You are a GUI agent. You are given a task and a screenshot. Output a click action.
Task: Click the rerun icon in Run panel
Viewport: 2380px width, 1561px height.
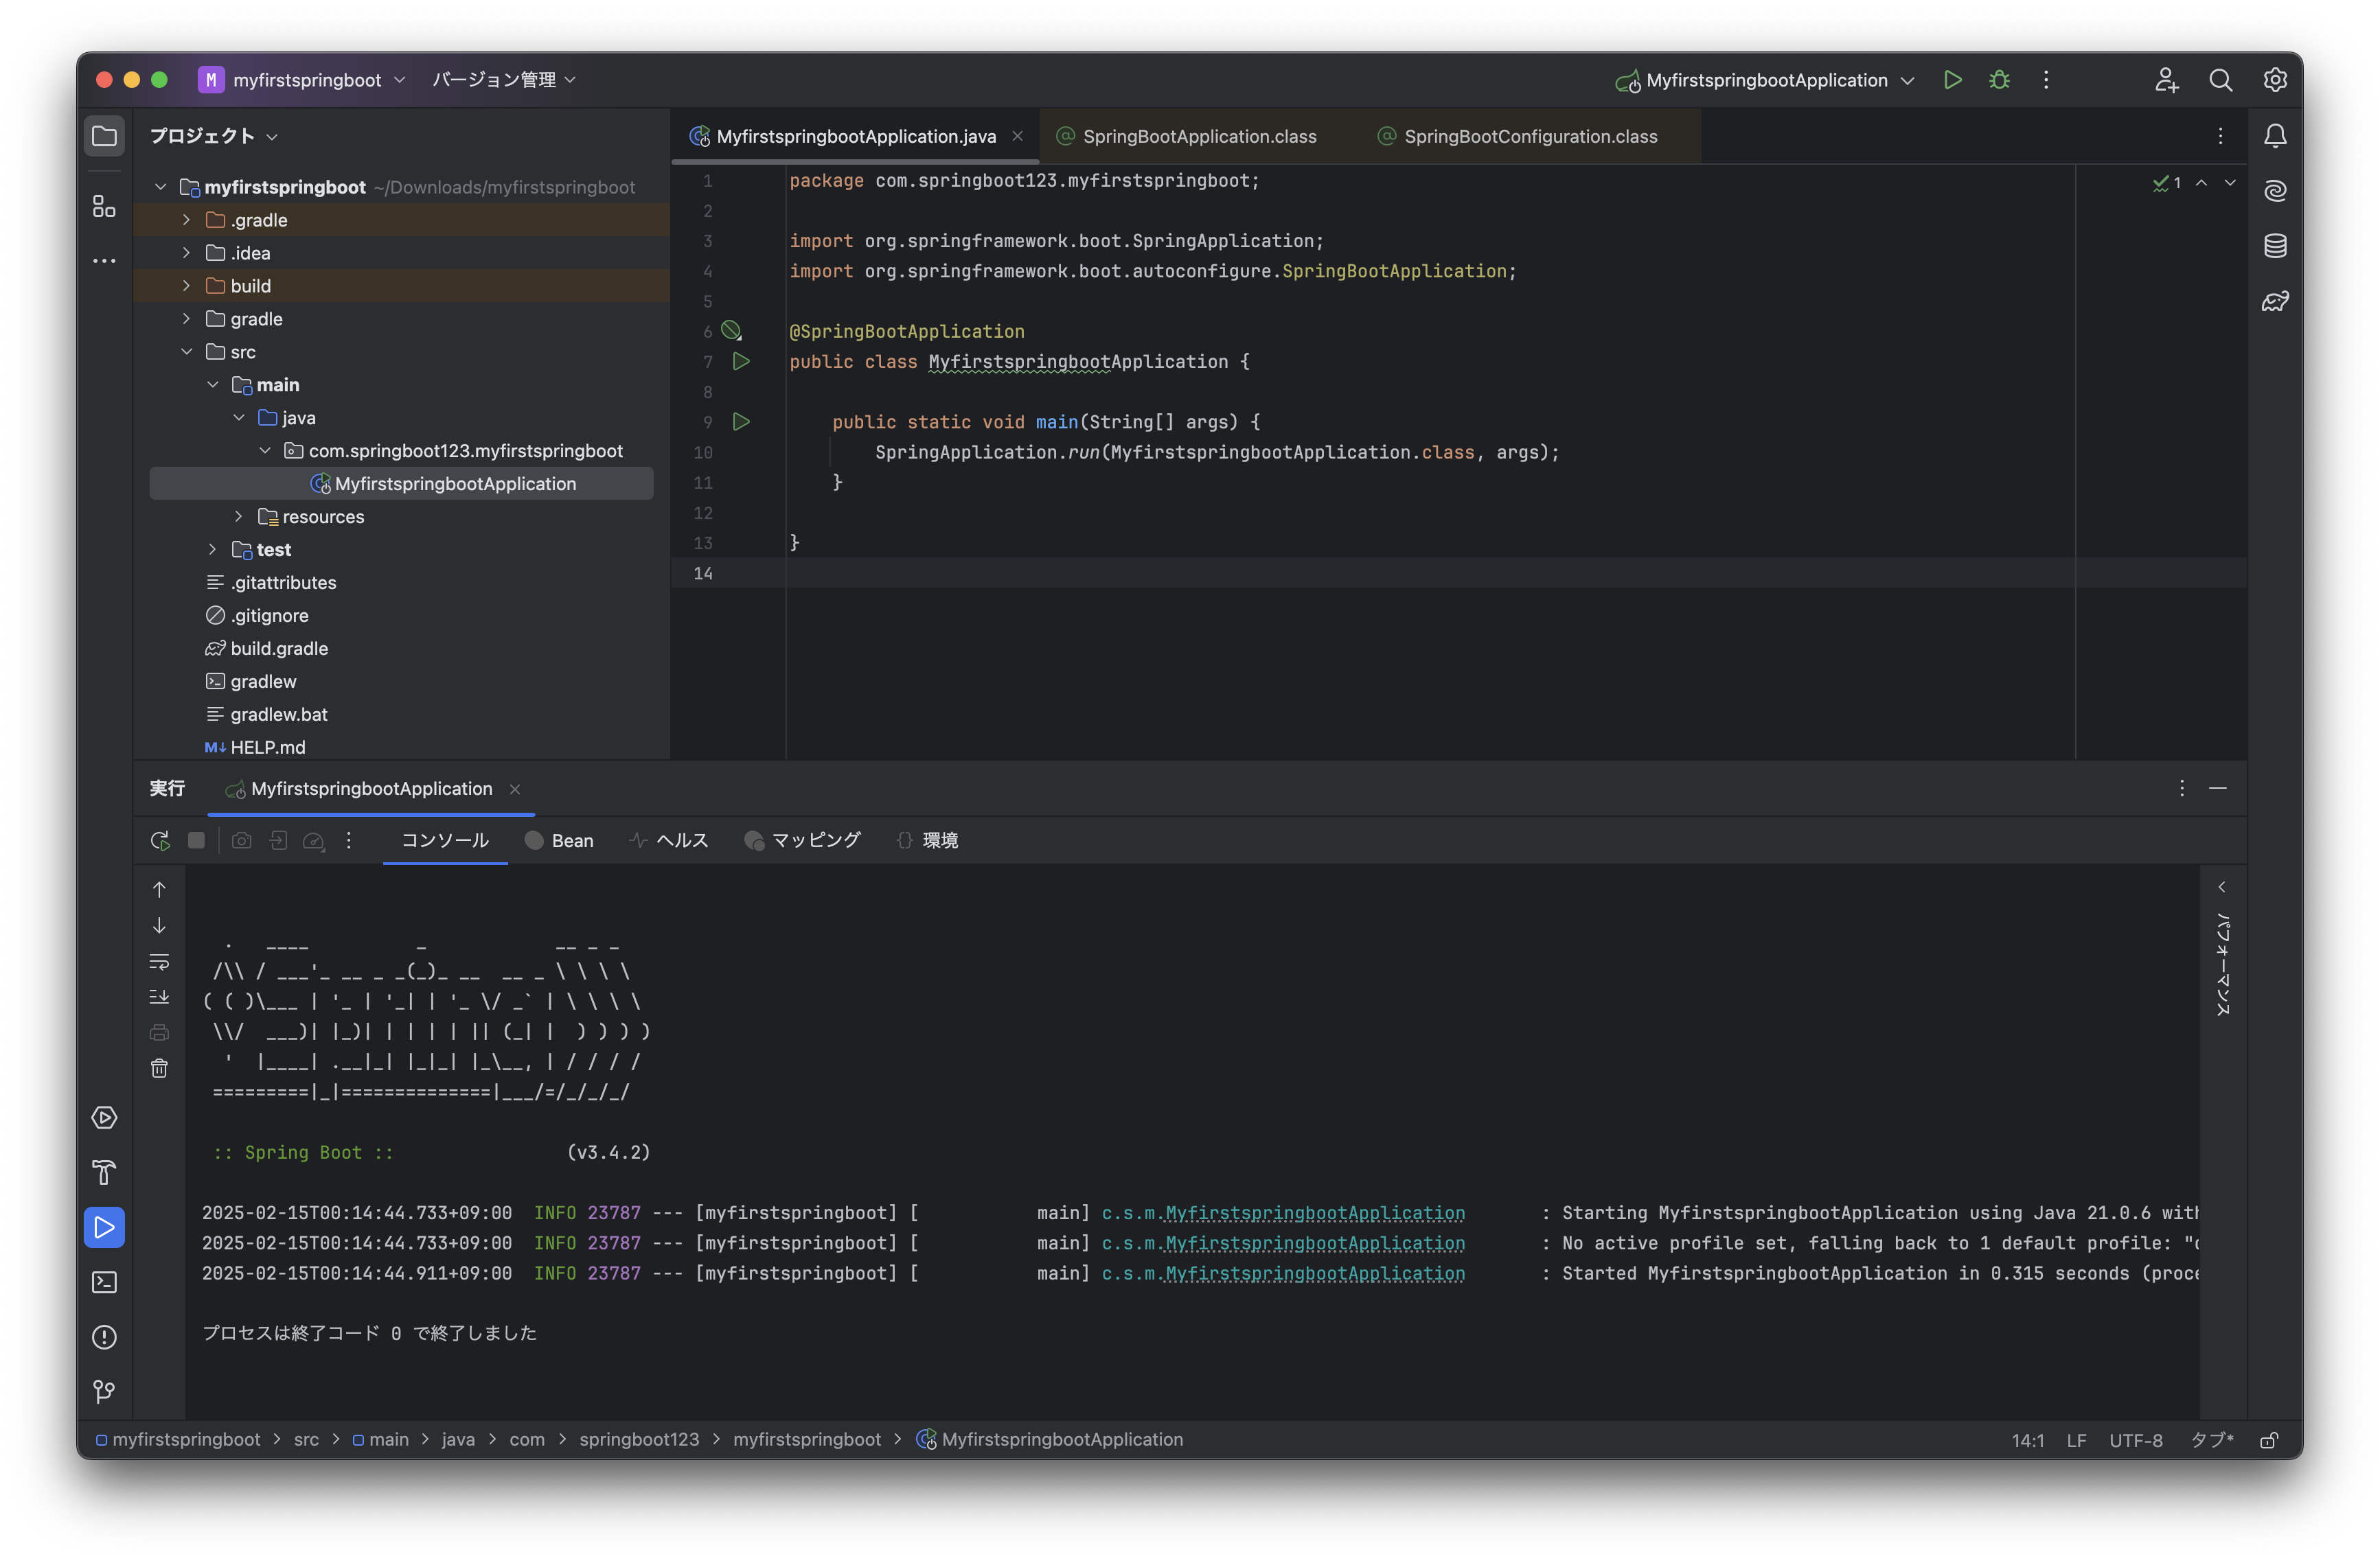[x=160, y=841]
